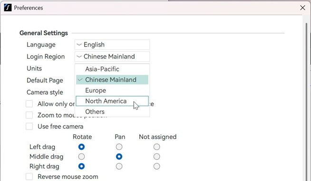The width and height of the screenshot is (311, 181).
Task: Click the Right drag row label
Action: click(44, 167)
